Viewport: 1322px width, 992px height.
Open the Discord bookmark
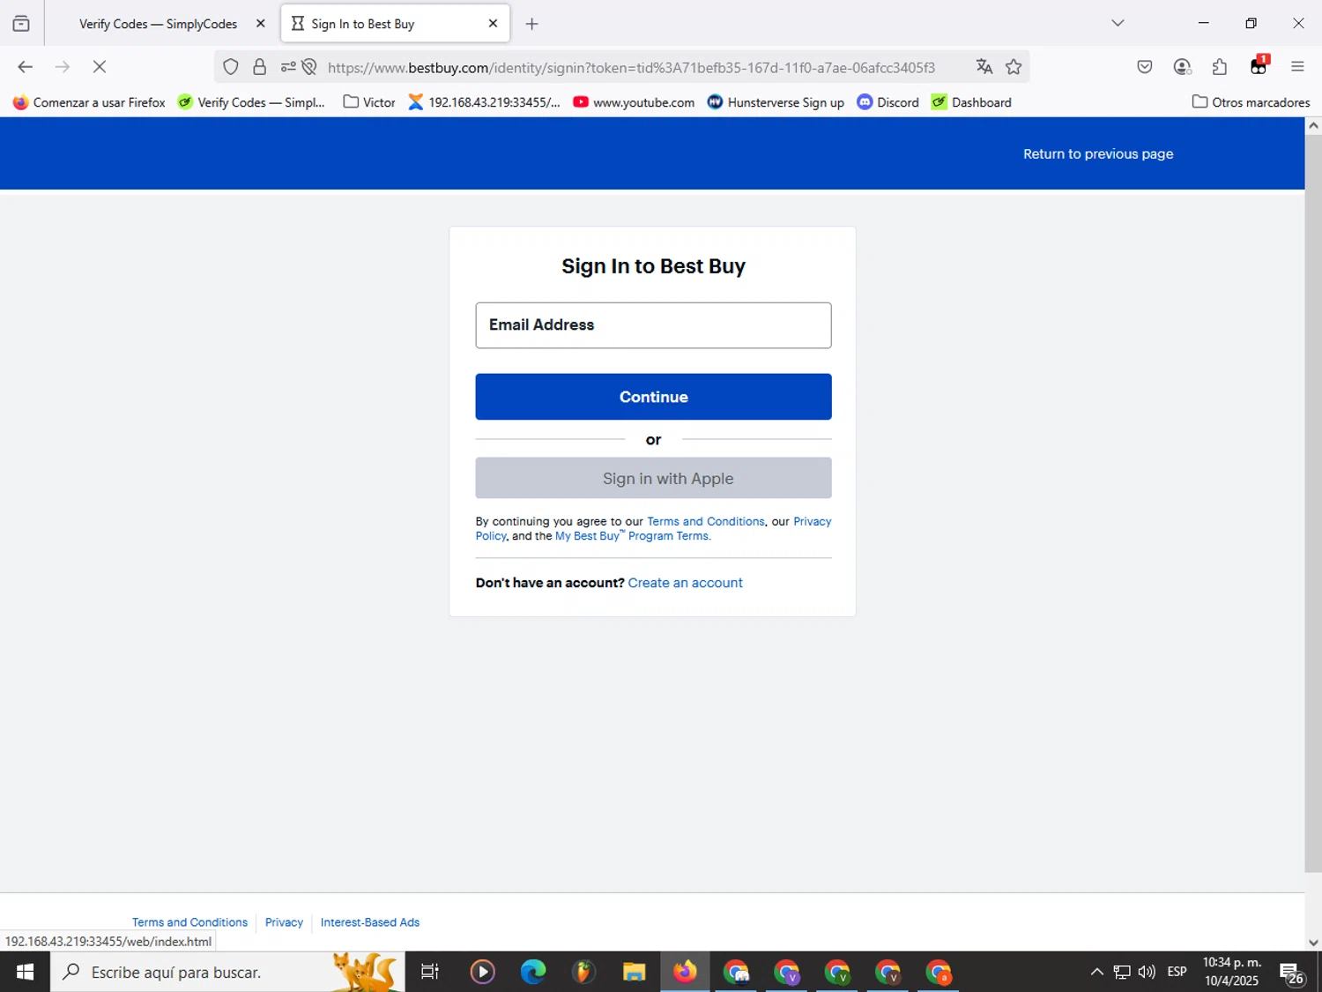[x=888, y=102]
